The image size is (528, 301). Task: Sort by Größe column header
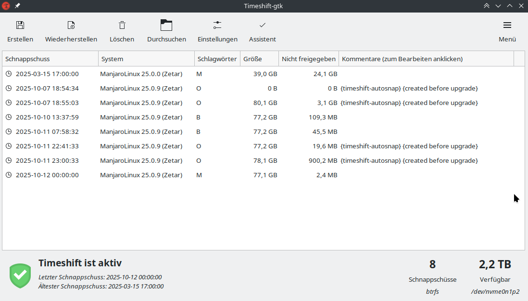point(259,59)
